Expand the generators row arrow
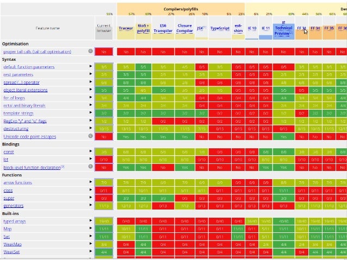The image size is (347, 260). (90, 205)
